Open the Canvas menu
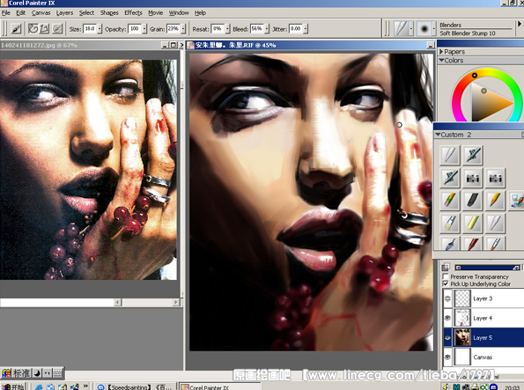 point(41,12)
